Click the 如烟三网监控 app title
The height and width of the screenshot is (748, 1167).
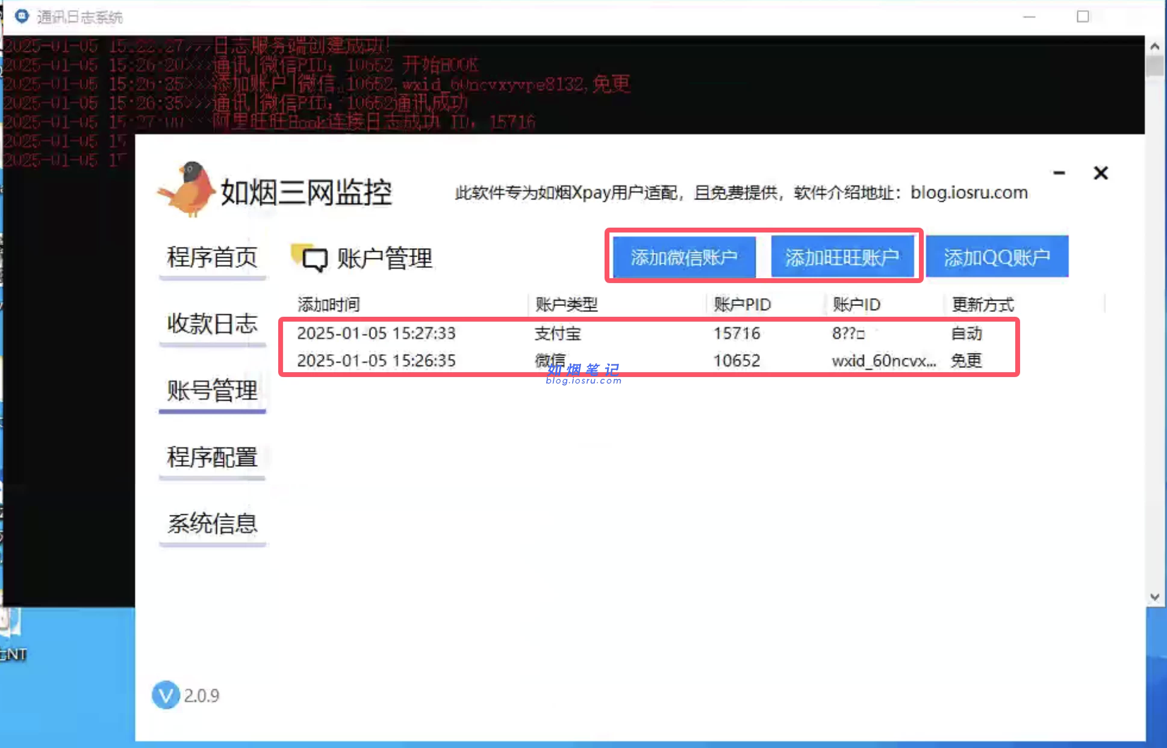(x=306, y=192)
